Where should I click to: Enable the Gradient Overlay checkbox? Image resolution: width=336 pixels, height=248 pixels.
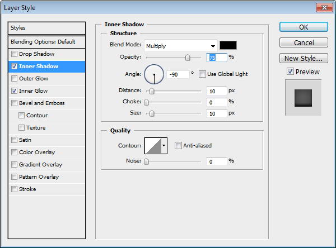(x=14, y=165)
